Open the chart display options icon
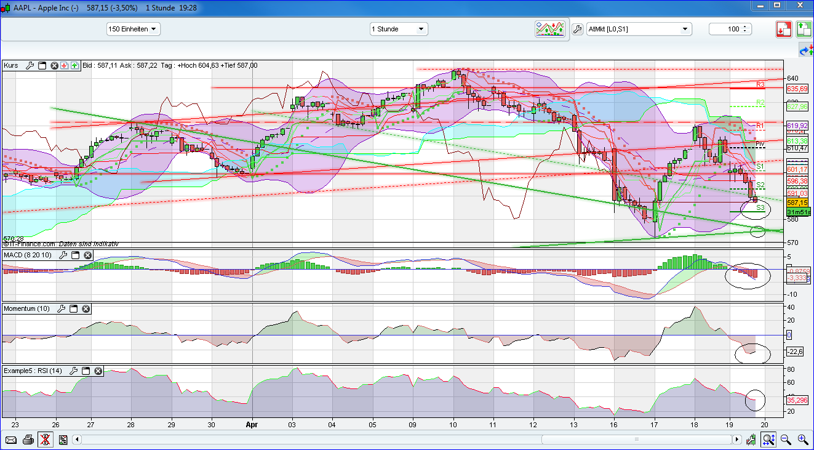 point(551,28)
